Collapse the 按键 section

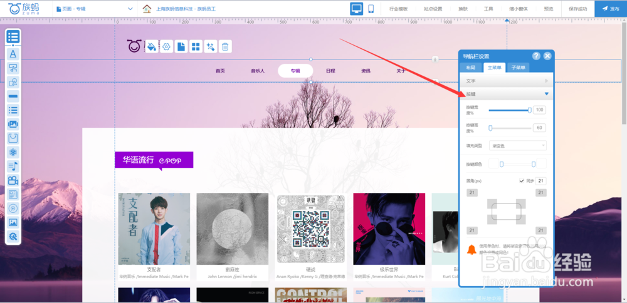(x=506, y=94)
